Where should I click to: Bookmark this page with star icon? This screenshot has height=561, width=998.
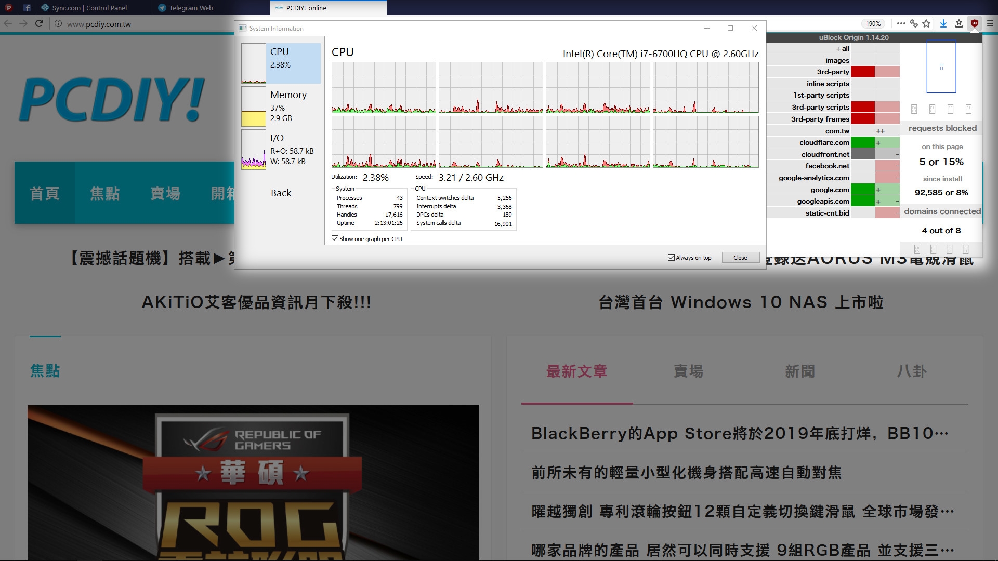(x=926, y=23)
